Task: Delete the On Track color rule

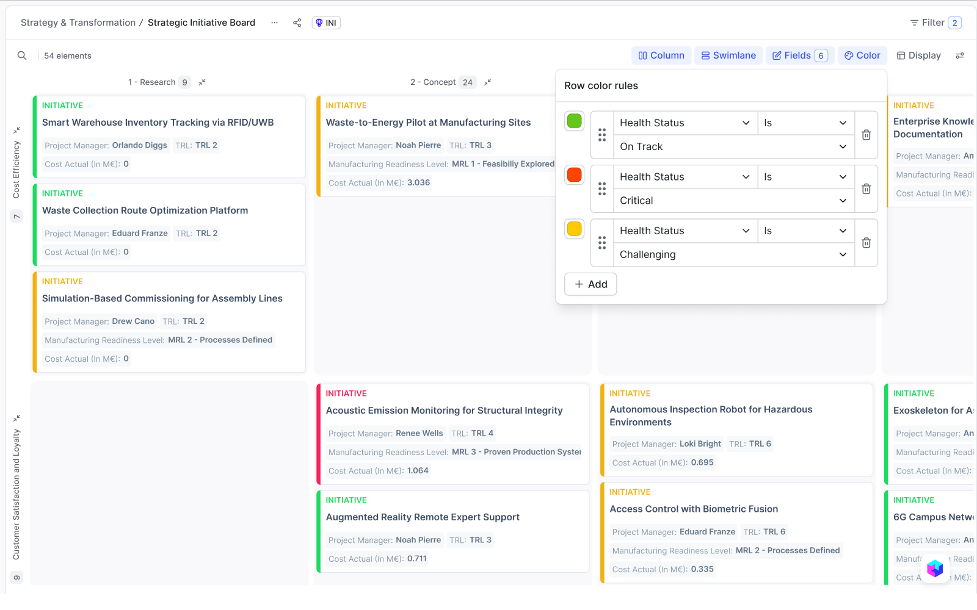Action: click(x=866, y=135)
